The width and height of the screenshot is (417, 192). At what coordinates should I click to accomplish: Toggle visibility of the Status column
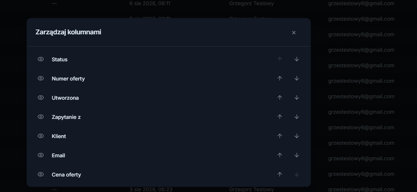coord(41,59)
